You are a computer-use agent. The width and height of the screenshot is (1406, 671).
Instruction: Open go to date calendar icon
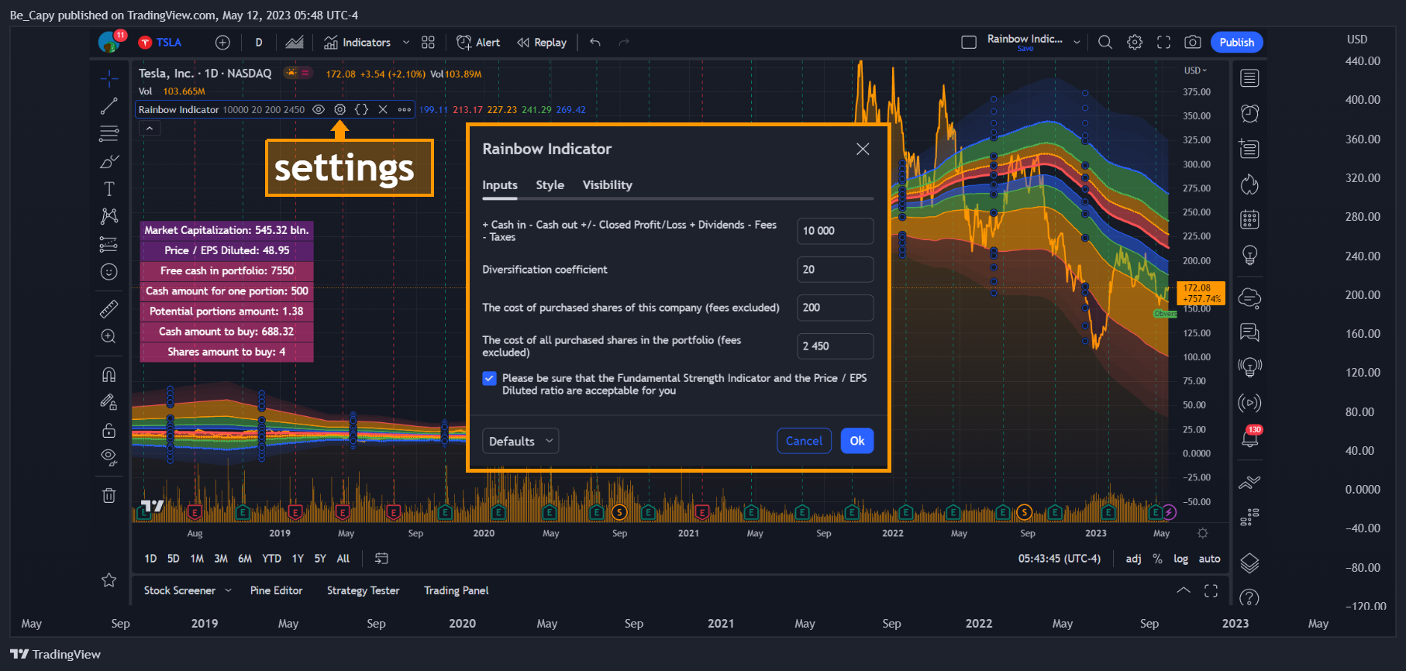[381, 559]
